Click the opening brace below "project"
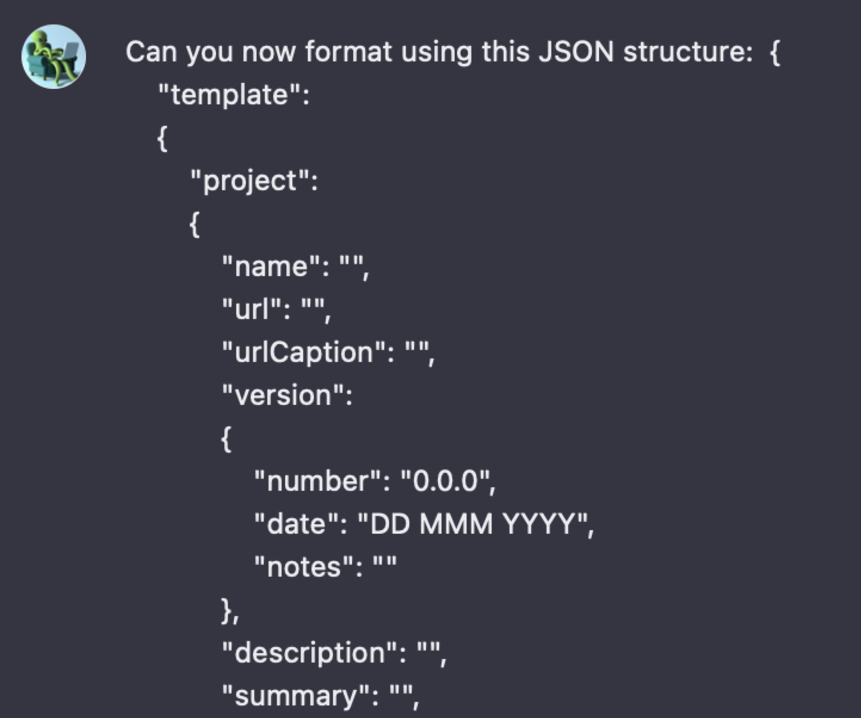The width and height of the screenshot is (861, 718). (194, 225)
